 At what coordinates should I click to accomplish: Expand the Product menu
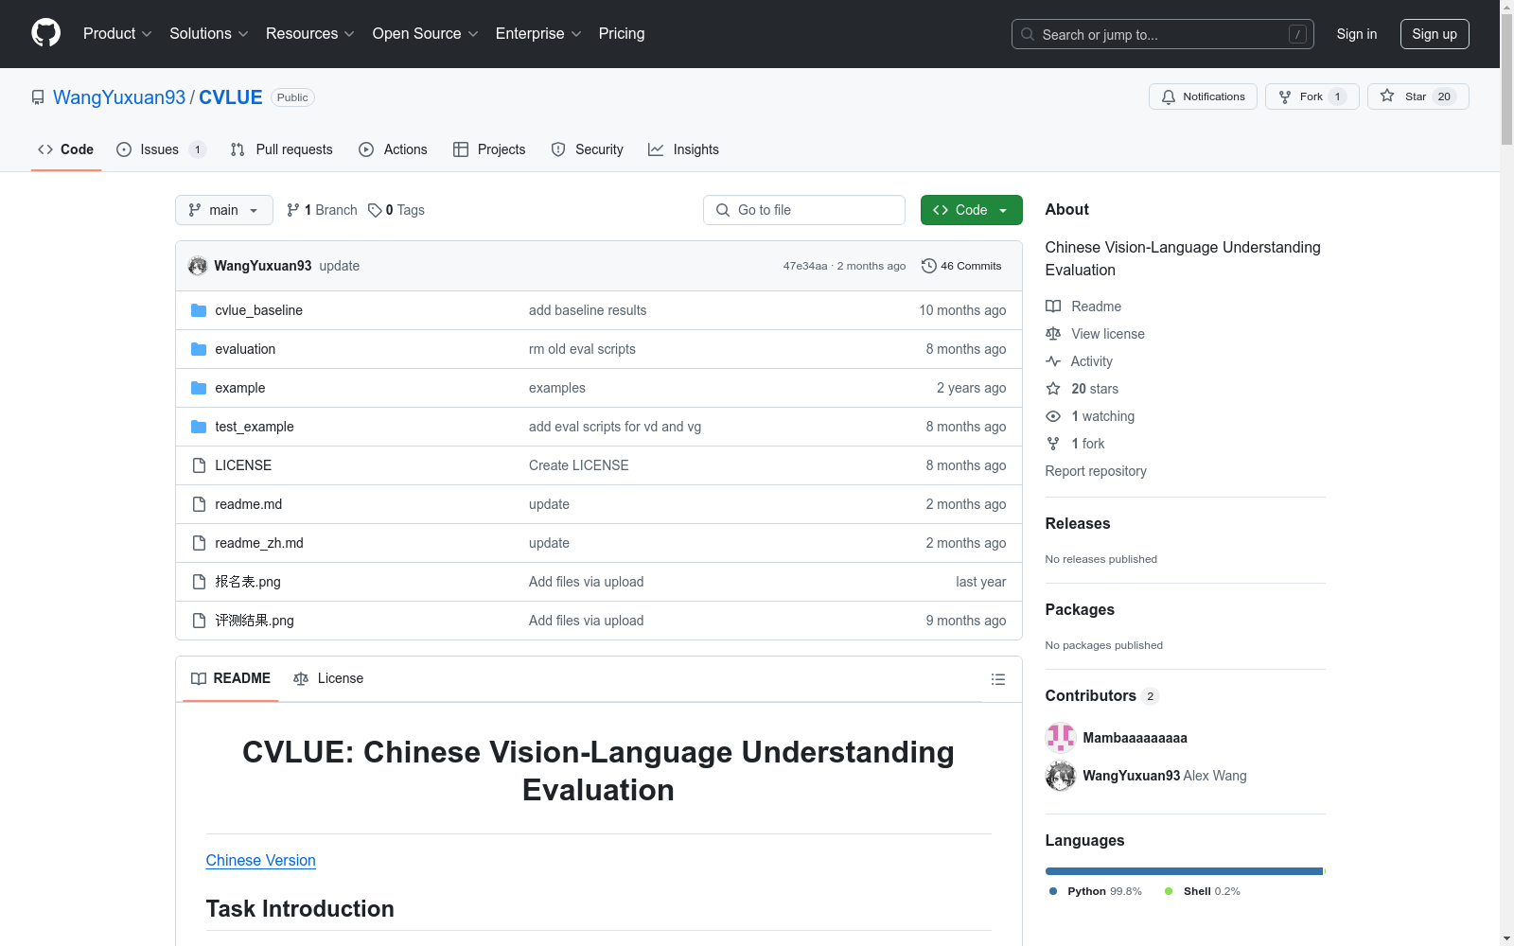[117, 33]
